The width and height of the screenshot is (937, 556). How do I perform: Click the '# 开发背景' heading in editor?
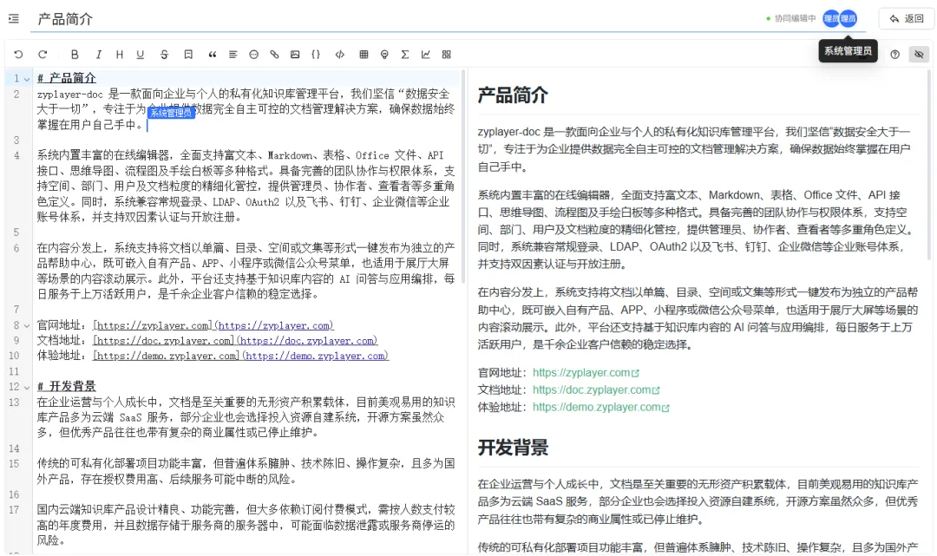point(66,386)
